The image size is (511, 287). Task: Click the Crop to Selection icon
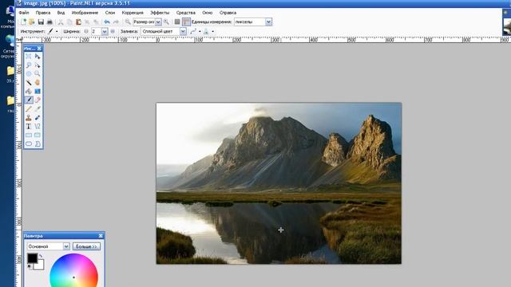[x=87, y=22]
